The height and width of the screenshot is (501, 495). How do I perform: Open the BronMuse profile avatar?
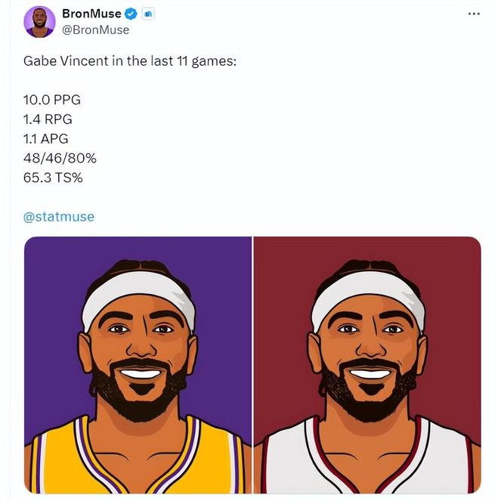click(39, 22)
